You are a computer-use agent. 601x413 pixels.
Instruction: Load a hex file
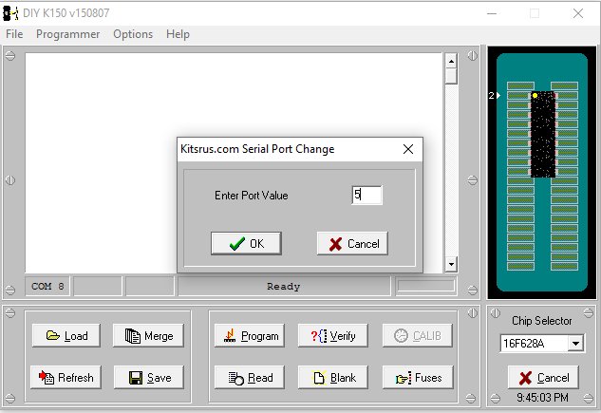point(66,335)
